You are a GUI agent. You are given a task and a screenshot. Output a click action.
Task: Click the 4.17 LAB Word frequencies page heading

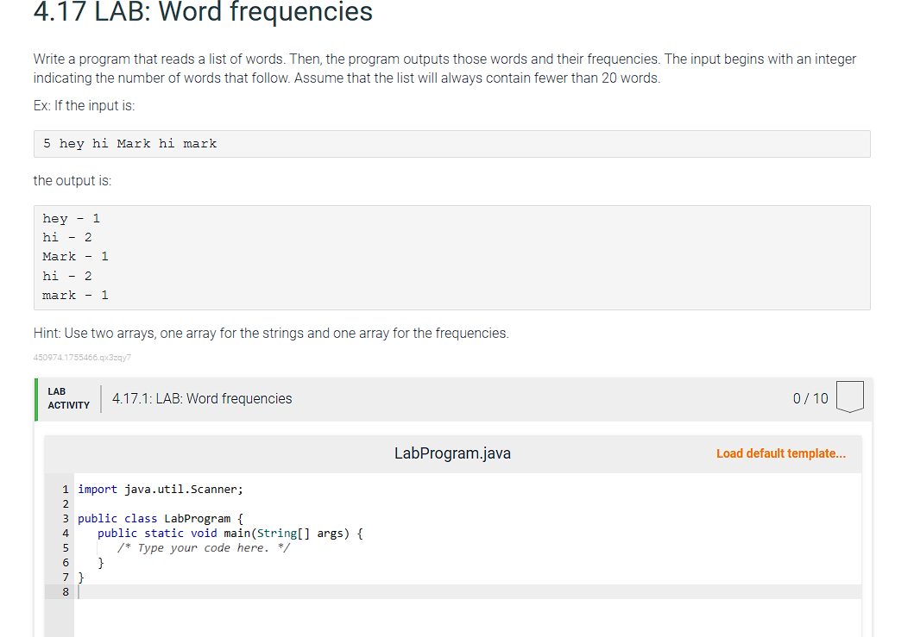tap(202, 13)
